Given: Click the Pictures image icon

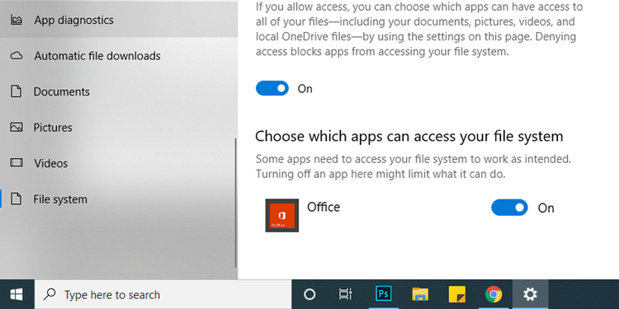Looking at the screenshot, I should tap(17, 127).
